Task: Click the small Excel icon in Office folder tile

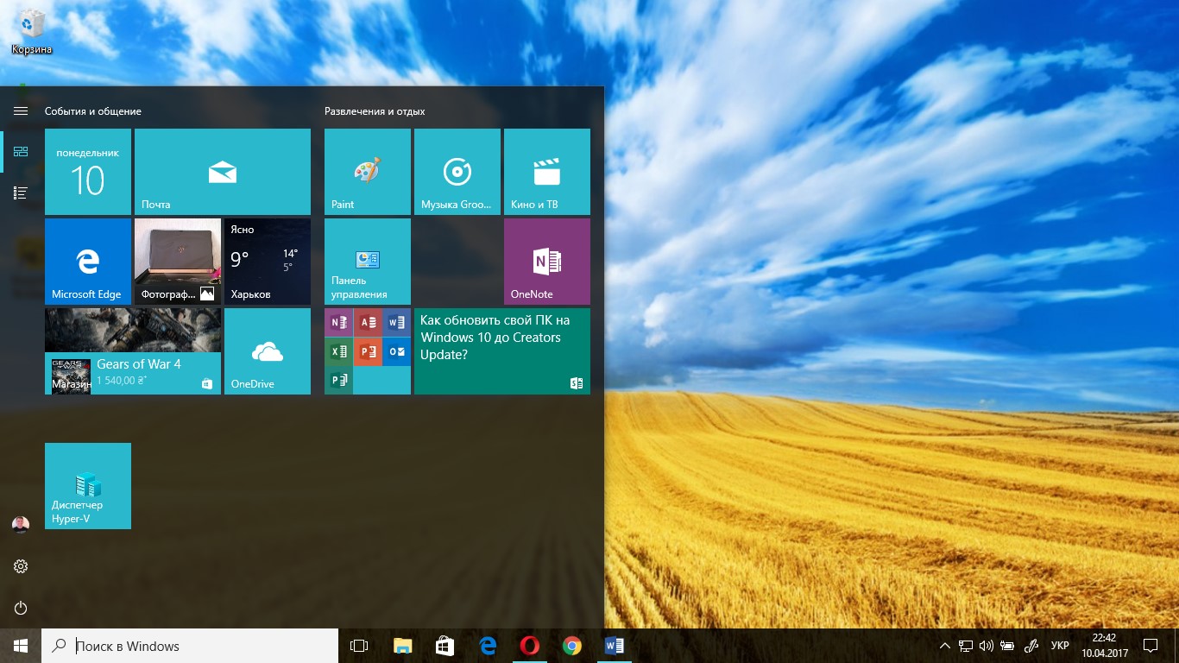Action: (x=339, y=351)
